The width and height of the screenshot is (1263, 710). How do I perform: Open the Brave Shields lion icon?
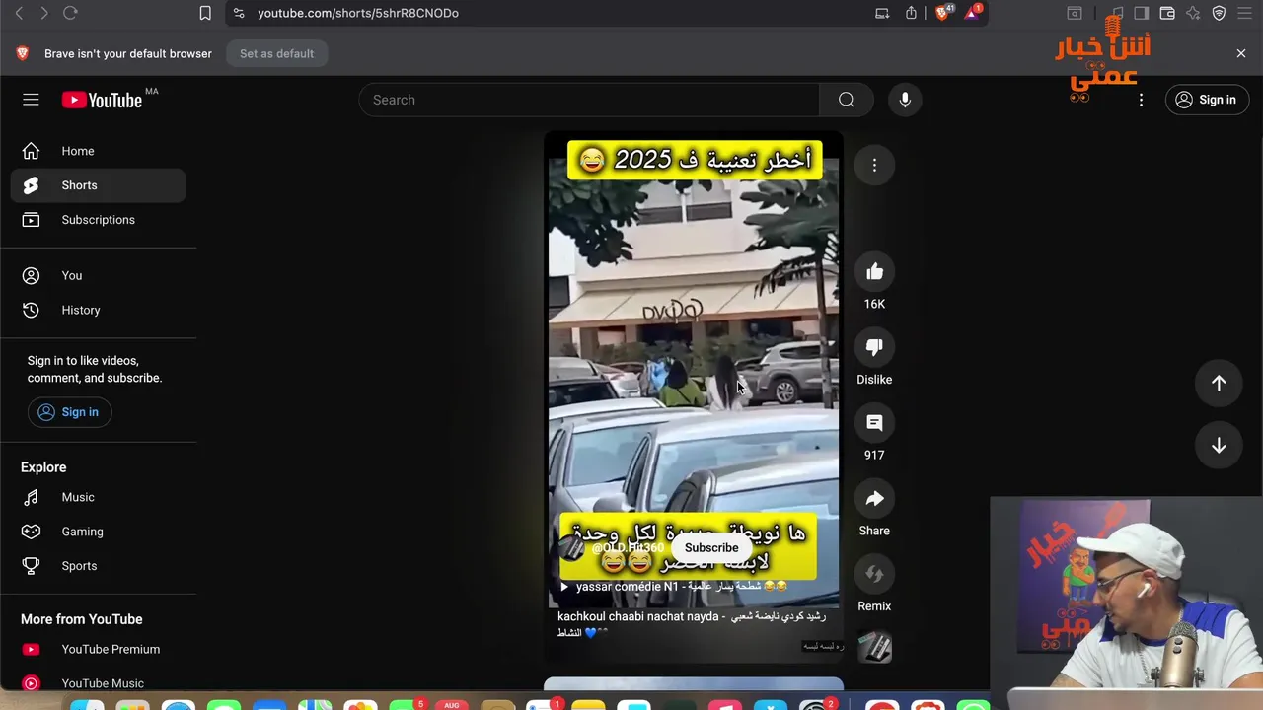[x=943, y=13]
